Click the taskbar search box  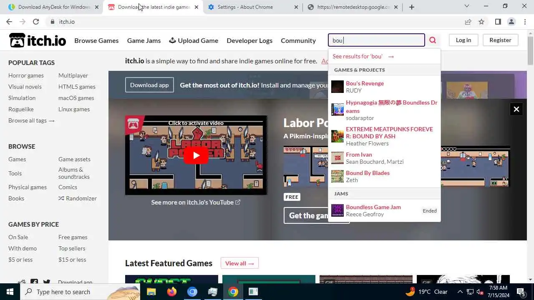(x=80, y=292)
